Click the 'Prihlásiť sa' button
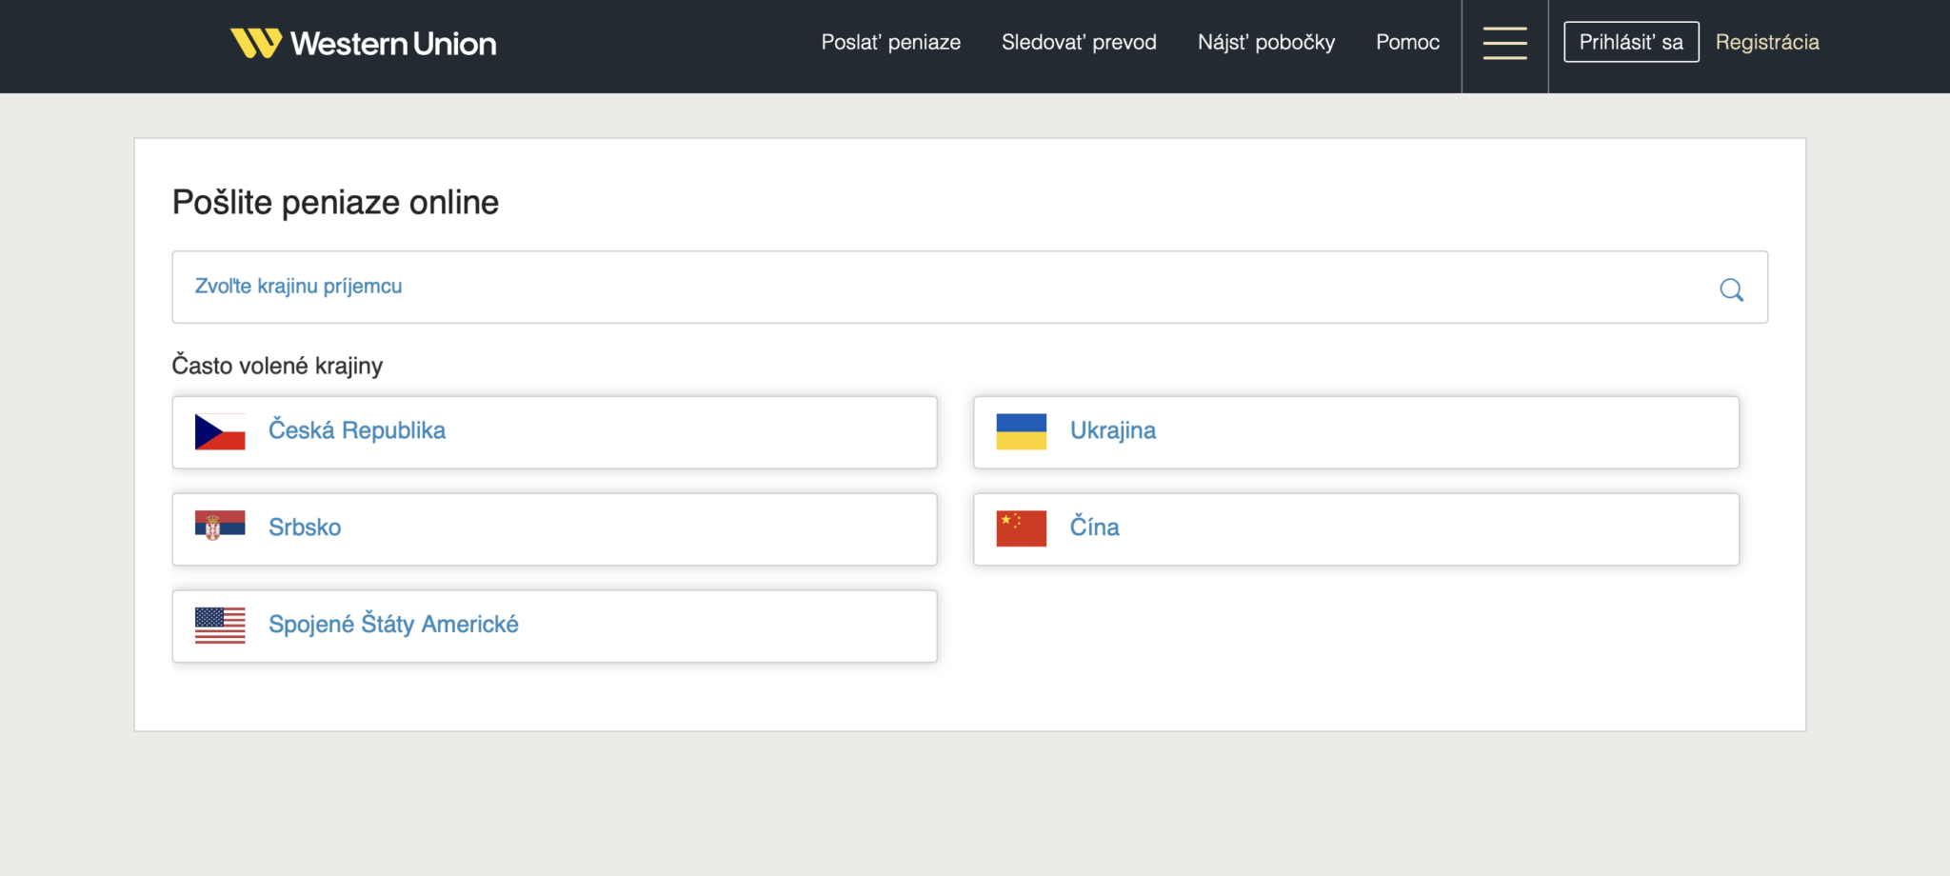 (x=1630, y=41)
